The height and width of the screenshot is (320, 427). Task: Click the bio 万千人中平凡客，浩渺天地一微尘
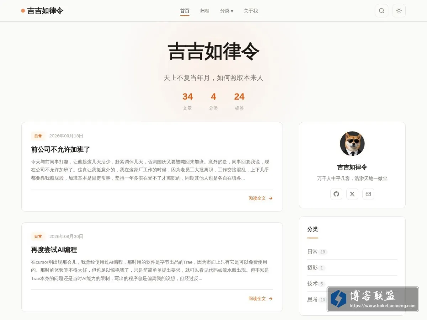point(352,178)
